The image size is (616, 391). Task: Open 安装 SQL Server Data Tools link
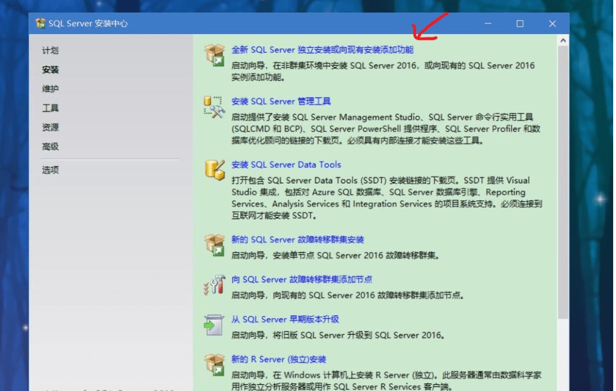click(x=286, y=164)
